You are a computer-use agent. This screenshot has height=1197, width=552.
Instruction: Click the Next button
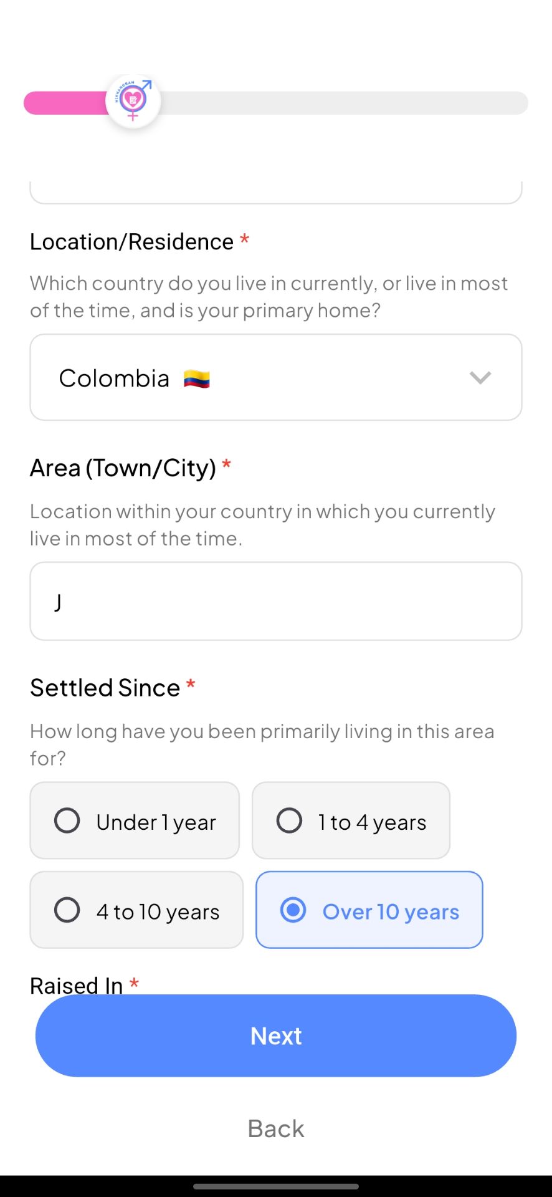pyautogui.click(x=276, y=1036)
